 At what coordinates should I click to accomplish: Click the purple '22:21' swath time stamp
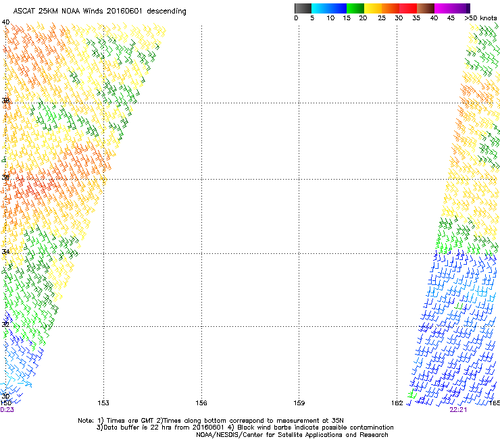(x=458, y=410)
